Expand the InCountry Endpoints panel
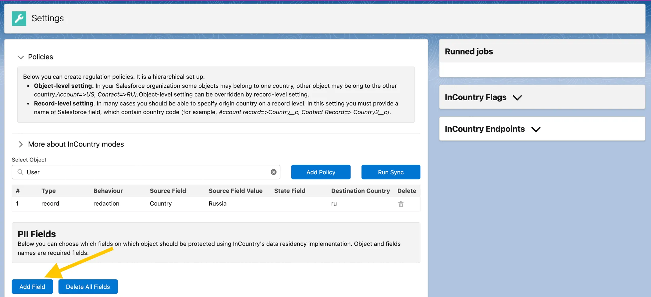The image size is (651, 297). click(535, 129)
